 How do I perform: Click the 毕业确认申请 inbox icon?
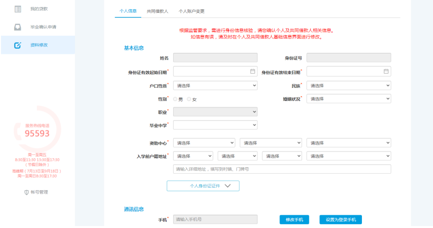click(x=18, y=27)
